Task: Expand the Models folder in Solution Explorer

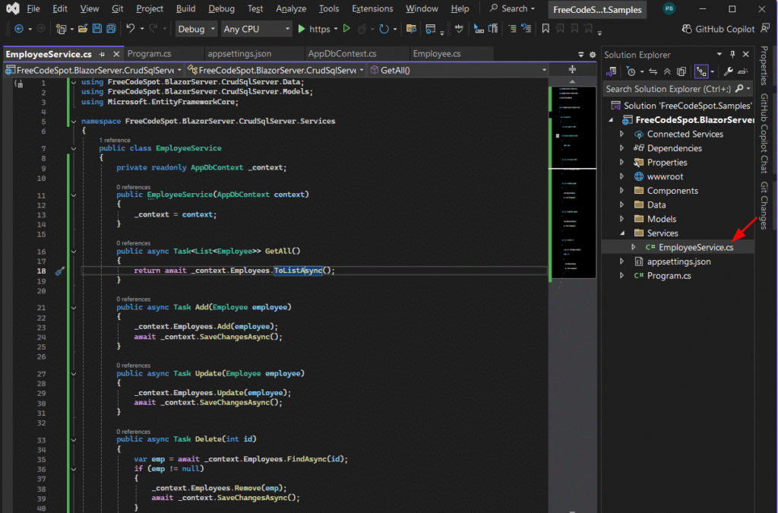Action: coord(621,219)
